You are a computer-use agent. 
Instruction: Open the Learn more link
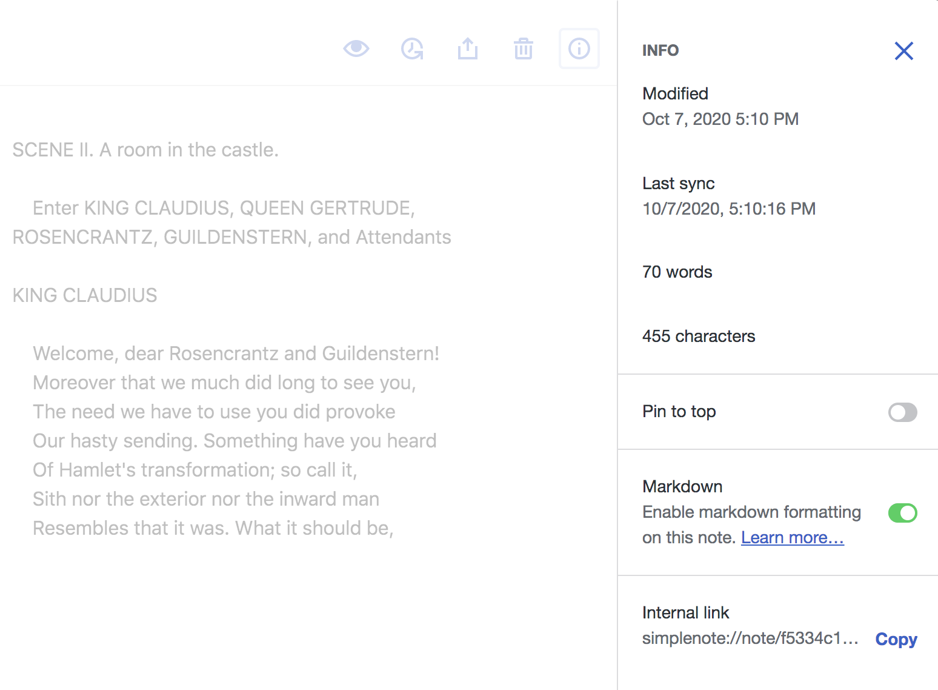792,538
